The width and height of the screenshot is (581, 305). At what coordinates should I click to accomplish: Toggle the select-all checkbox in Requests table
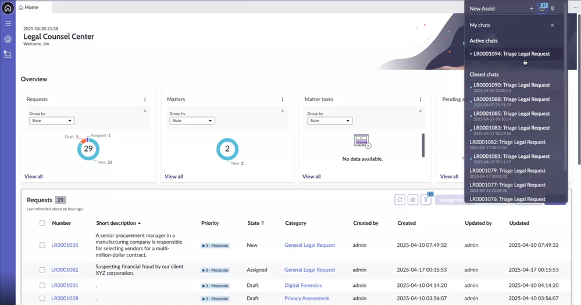[x=42, y=223]
